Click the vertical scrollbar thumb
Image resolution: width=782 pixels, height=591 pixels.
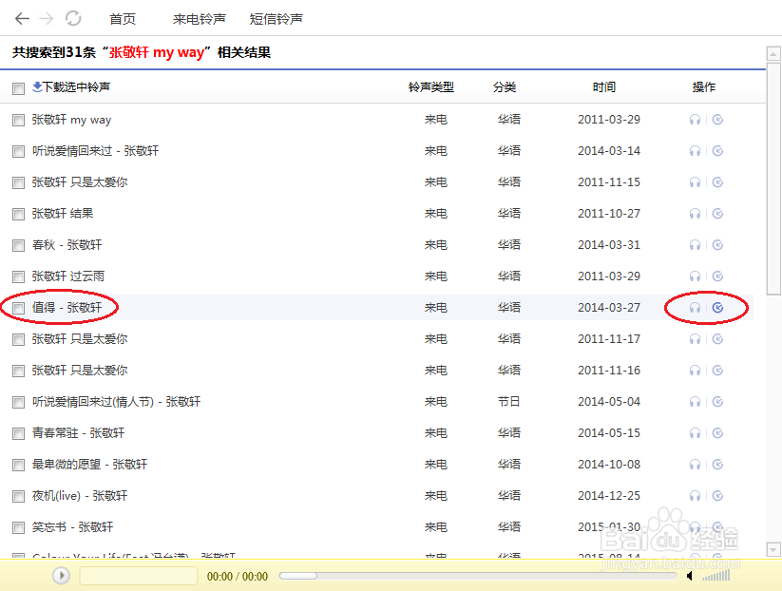(x=773, y=179)
